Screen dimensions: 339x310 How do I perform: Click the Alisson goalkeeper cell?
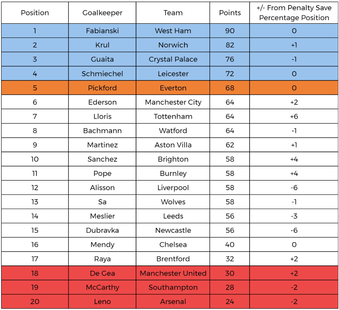pos(102,188)
